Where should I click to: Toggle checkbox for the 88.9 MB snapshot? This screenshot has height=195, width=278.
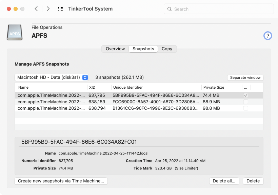245,102
